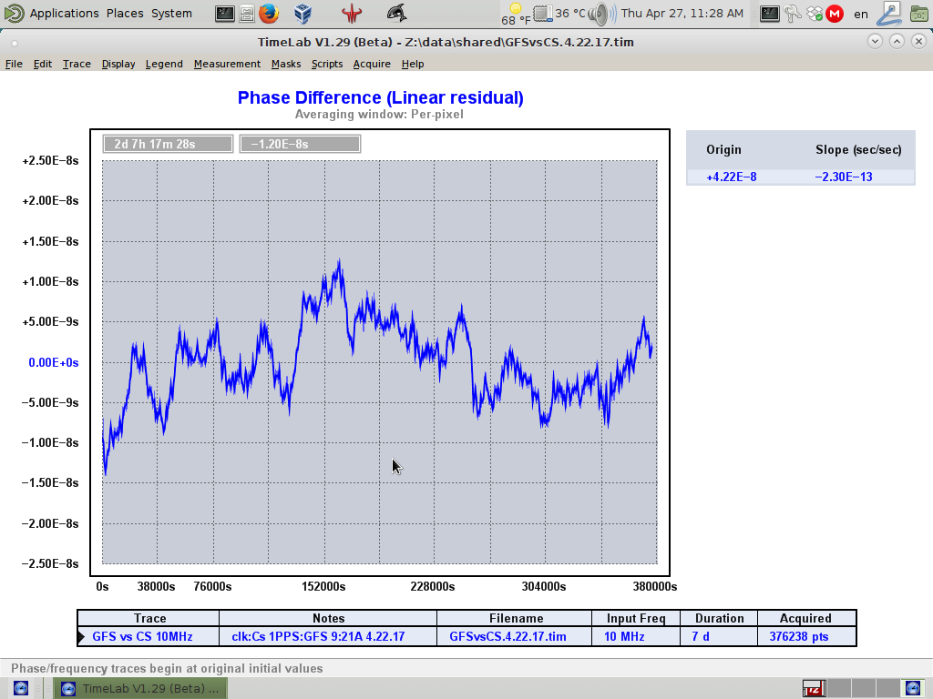Open the Firefox browser launcher
The image size is (933, 699).
click(268, 13)
